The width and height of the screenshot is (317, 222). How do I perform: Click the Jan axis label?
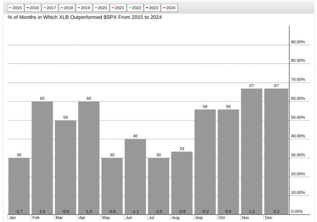12,217
